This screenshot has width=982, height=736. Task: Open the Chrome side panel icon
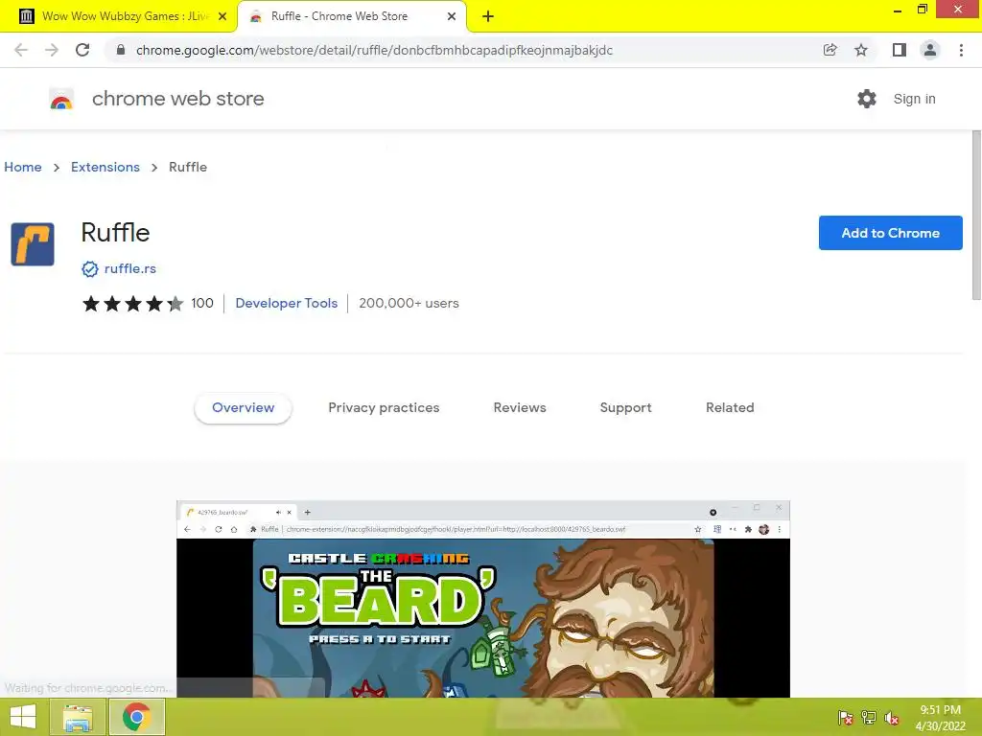[900, 50]
